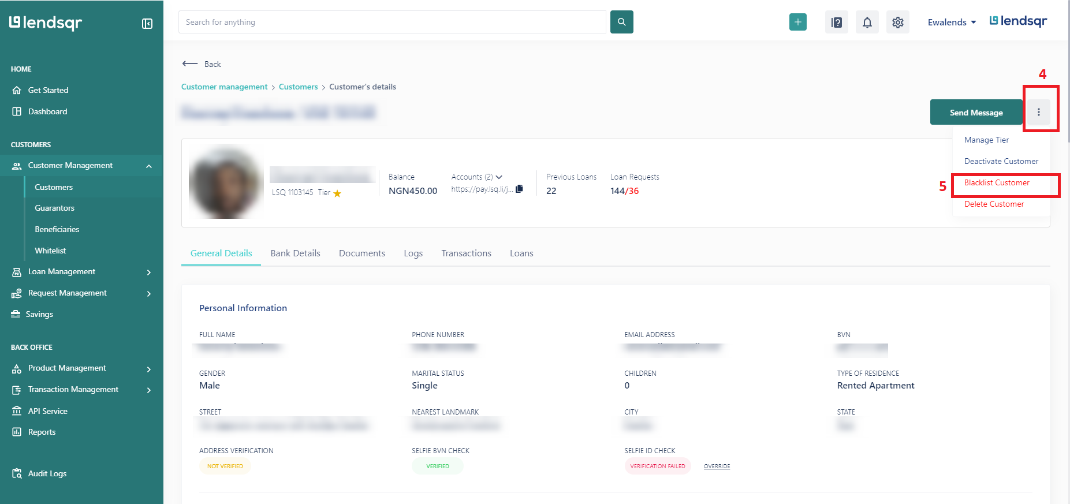Collapse the Customer Management section
The width and height of the screenshot is (1070, 504).
[149, 166]
